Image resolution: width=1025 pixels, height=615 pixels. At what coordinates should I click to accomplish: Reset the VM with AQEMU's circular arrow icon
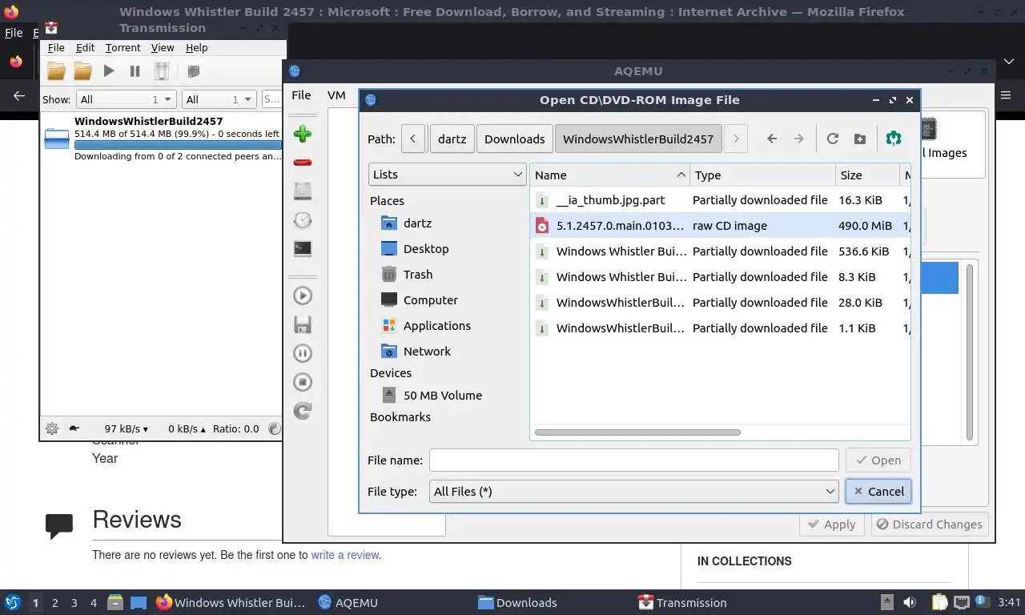click(x=303, y=411)
